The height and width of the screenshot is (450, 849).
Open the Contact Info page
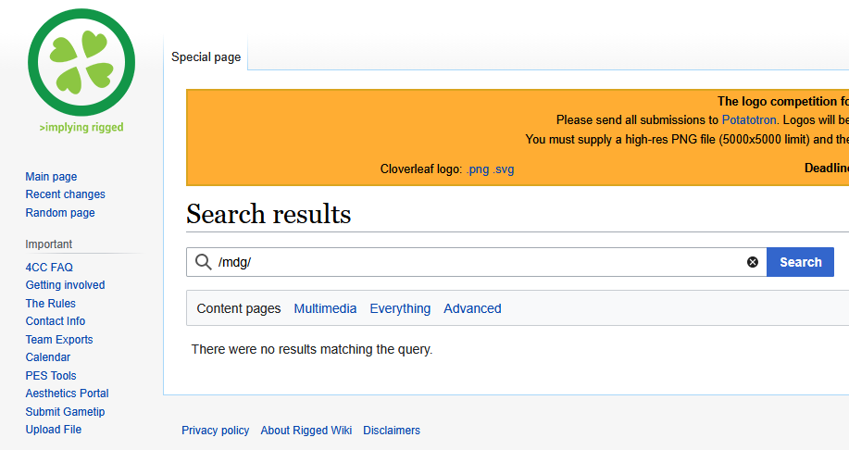click(x=56, y=321)
